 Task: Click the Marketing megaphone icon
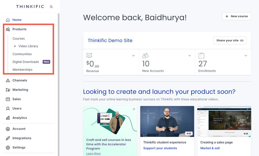click(x=8, y=90)
